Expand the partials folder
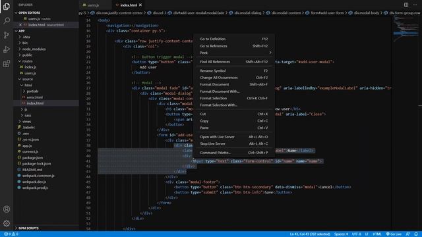Image resolution: width=422 pixels, height=237 pixels. coord(32,91)
